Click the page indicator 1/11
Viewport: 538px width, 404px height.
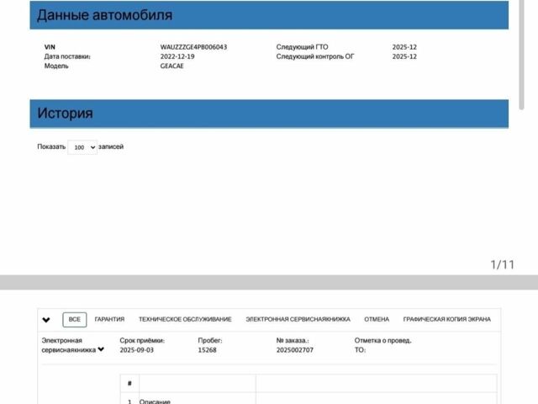pos(503,265)
